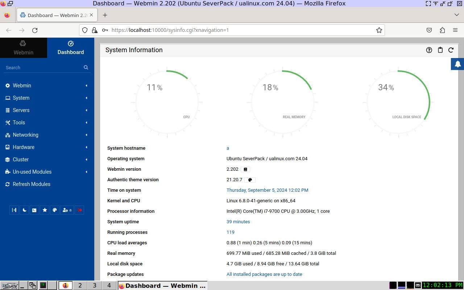Open the system hostname link a
Image resolution: width=464 pixels, height=290 pixels.
[x=228, y=148]
